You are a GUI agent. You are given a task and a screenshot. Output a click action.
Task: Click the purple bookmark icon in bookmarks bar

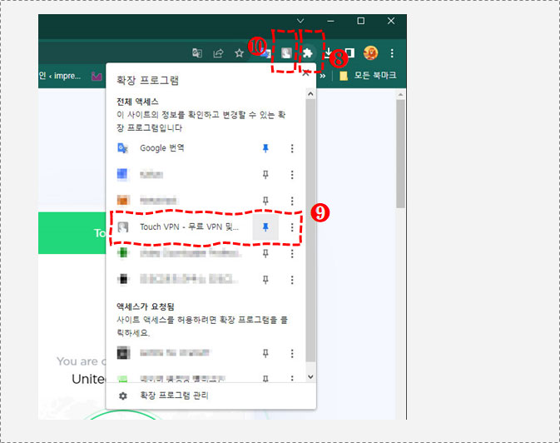97,76
